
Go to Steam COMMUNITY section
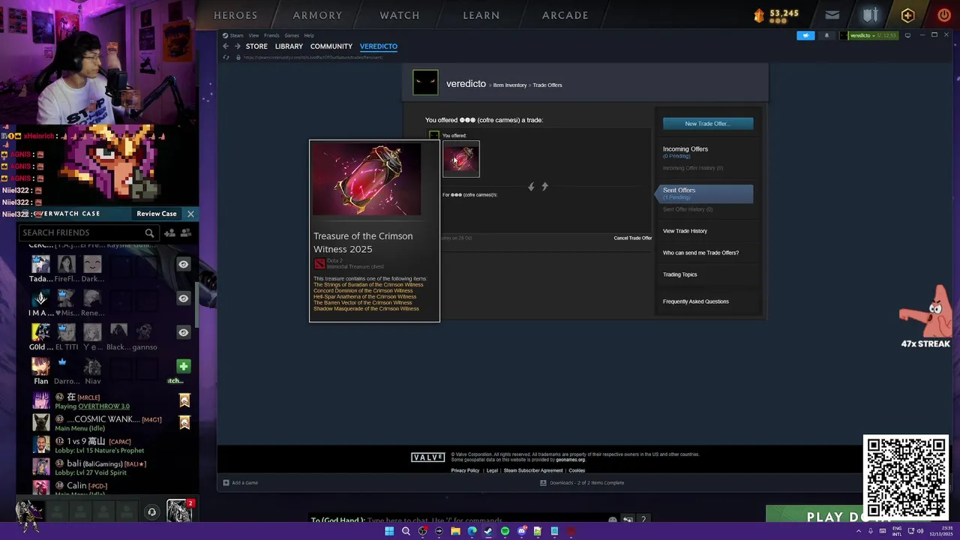coord(331,46)
